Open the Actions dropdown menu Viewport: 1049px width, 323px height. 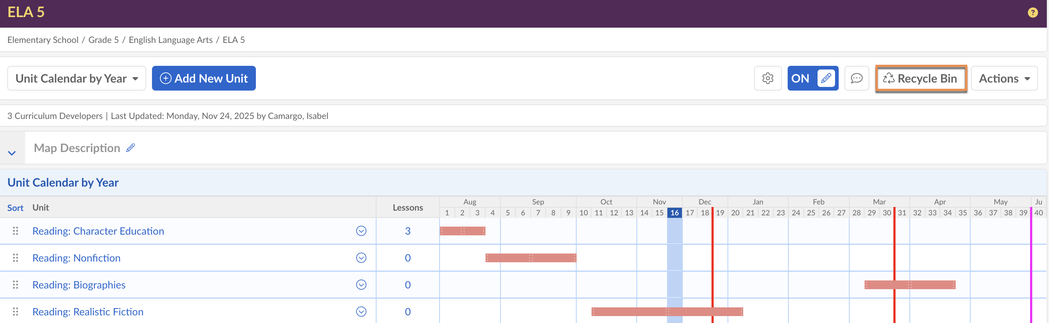click(x=1004, y=79)
